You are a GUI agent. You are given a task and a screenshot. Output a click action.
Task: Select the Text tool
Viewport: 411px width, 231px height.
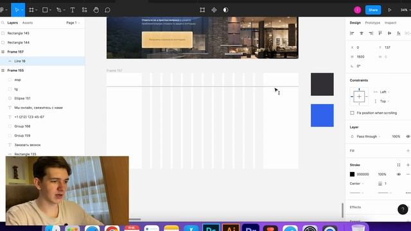point(73,10)
